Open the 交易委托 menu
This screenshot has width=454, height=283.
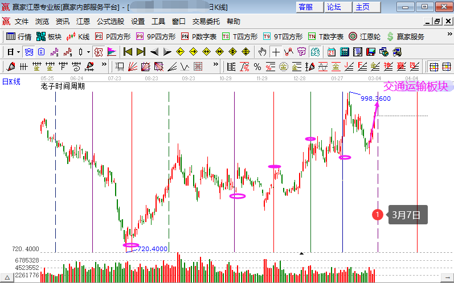click(x=206, y=22)
